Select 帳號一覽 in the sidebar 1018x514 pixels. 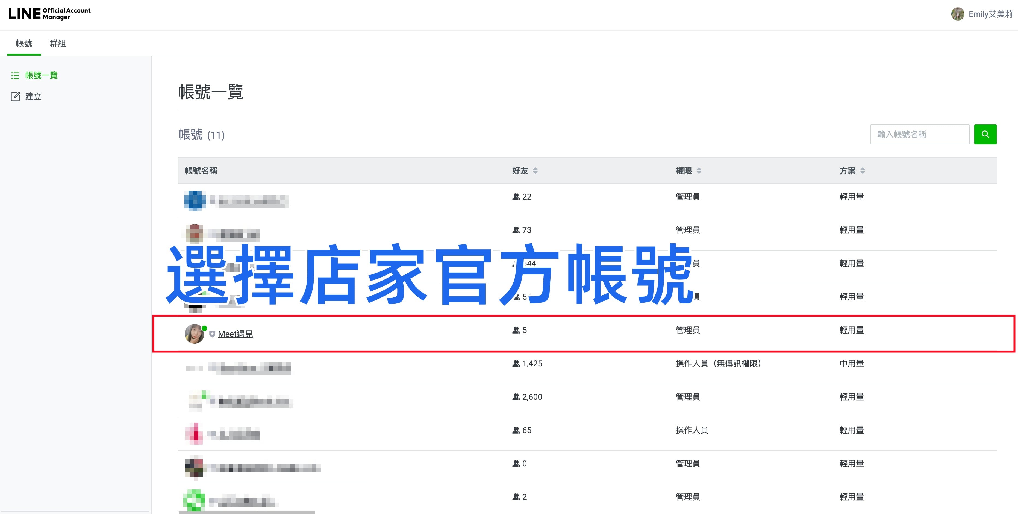pyautogui.click(x=42, y=75)
